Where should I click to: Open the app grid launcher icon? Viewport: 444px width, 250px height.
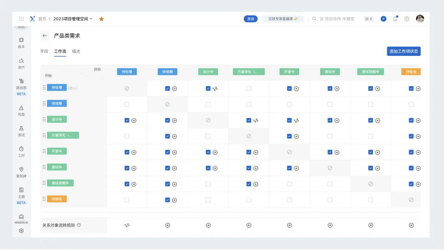click(x=21, y=19)
